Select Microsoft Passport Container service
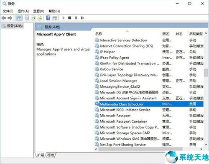This screenshot has height=164, width=209. [x=149, y=121]
